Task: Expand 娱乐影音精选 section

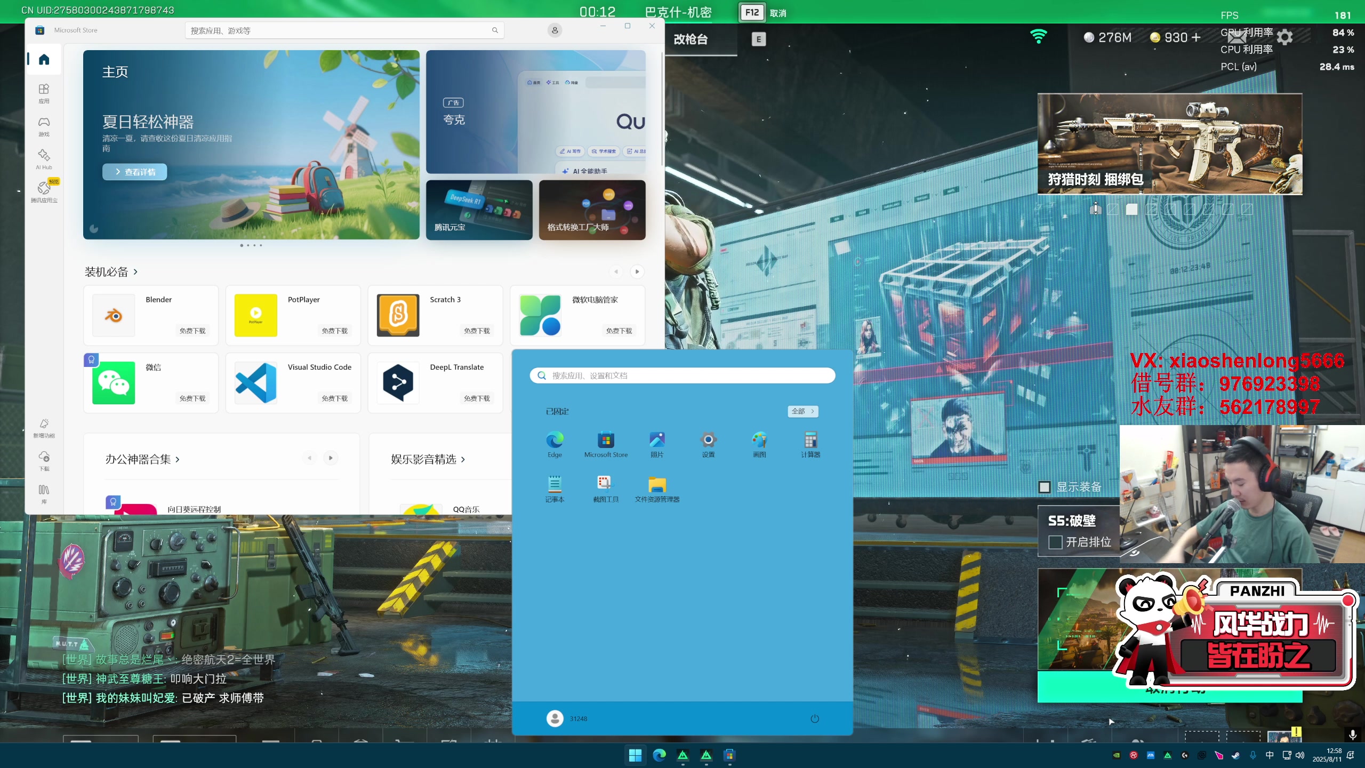Action: coord(428,459)
